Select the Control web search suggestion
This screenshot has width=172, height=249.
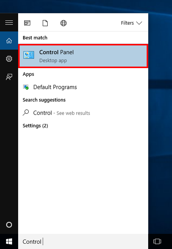83,113
